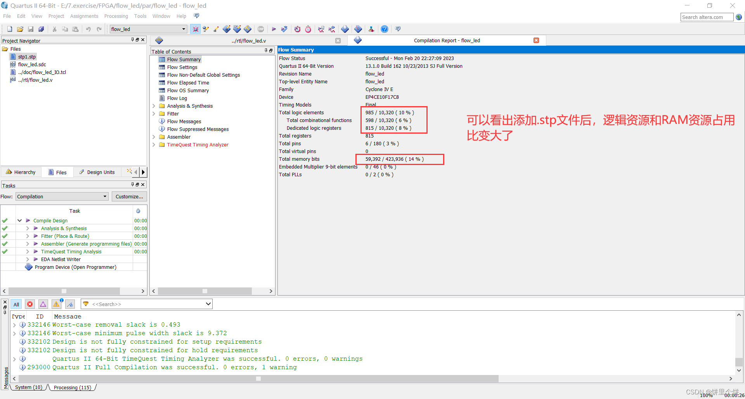Start Compilation using the play icon
Screen dimensions: 745x399
click(x=274, y=29)
